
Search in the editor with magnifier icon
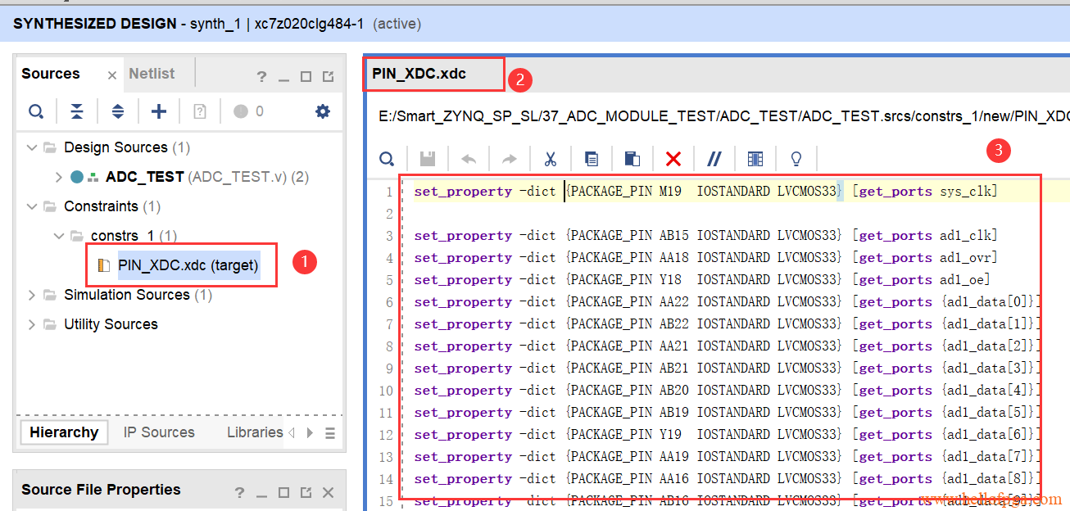click(387, 159)
